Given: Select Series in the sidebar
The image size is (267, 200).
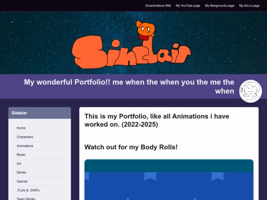Looking at the screenshot, I should (40, 172).
